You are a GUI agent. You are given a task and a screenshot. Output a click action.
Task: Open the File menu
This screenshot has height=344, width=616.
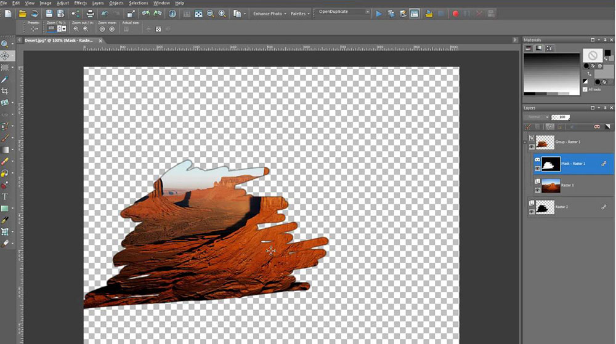(4, 2)
